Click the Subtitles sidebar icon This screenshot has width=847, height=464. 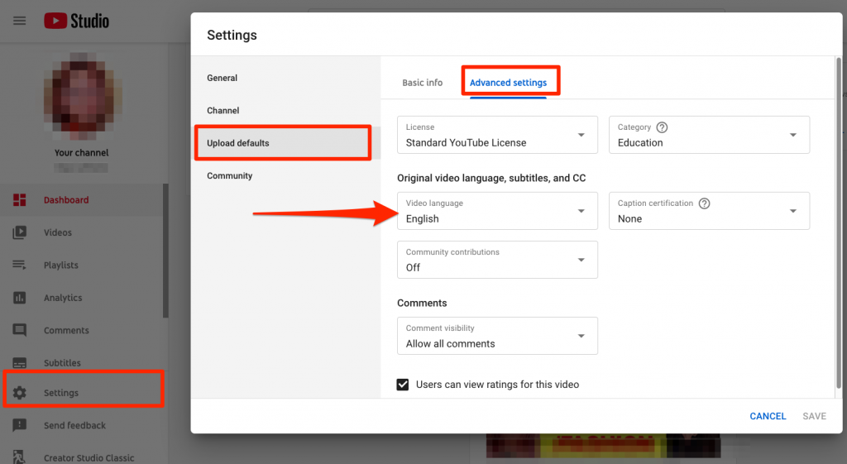click(20, 363)
